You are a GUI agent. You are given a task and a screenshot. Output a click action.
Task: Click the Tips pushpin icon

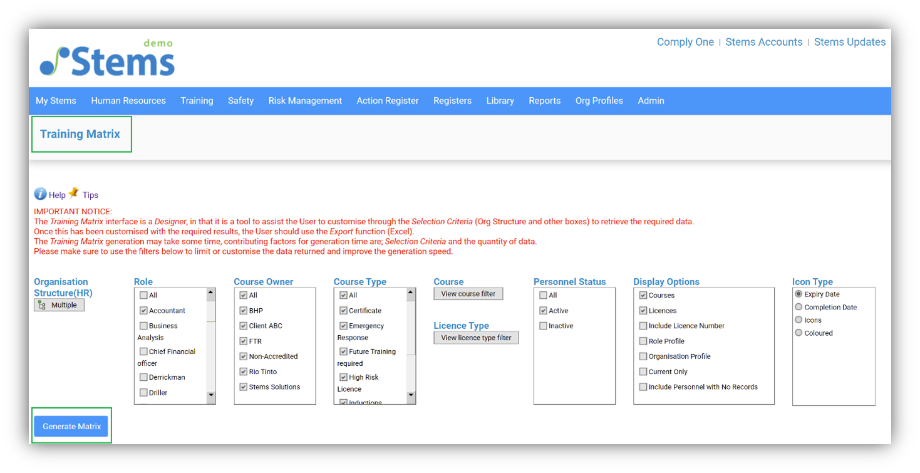pos(74,192)
